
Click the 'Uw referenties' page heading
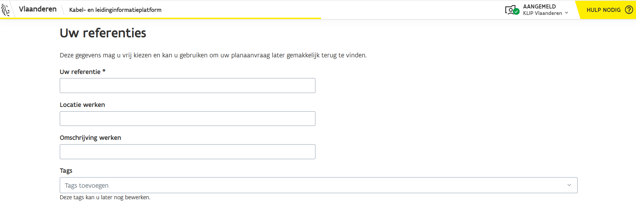pyautogui.click(x=103, y=33)
